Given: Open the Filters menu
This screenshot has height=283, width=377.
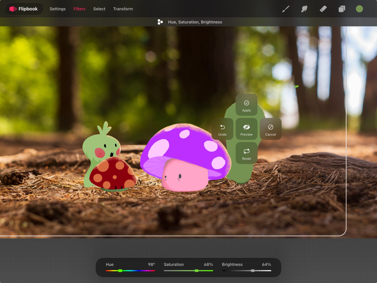Looking at the screenshot, I should point(79,9).
